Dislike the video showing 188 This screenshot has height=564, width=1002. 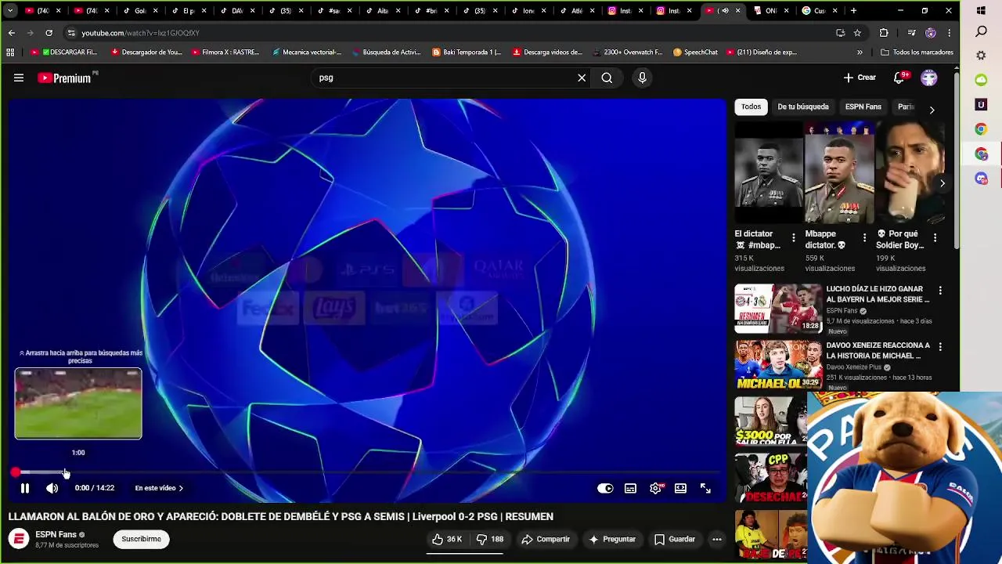pyautogui.click(x=491, y=539)
